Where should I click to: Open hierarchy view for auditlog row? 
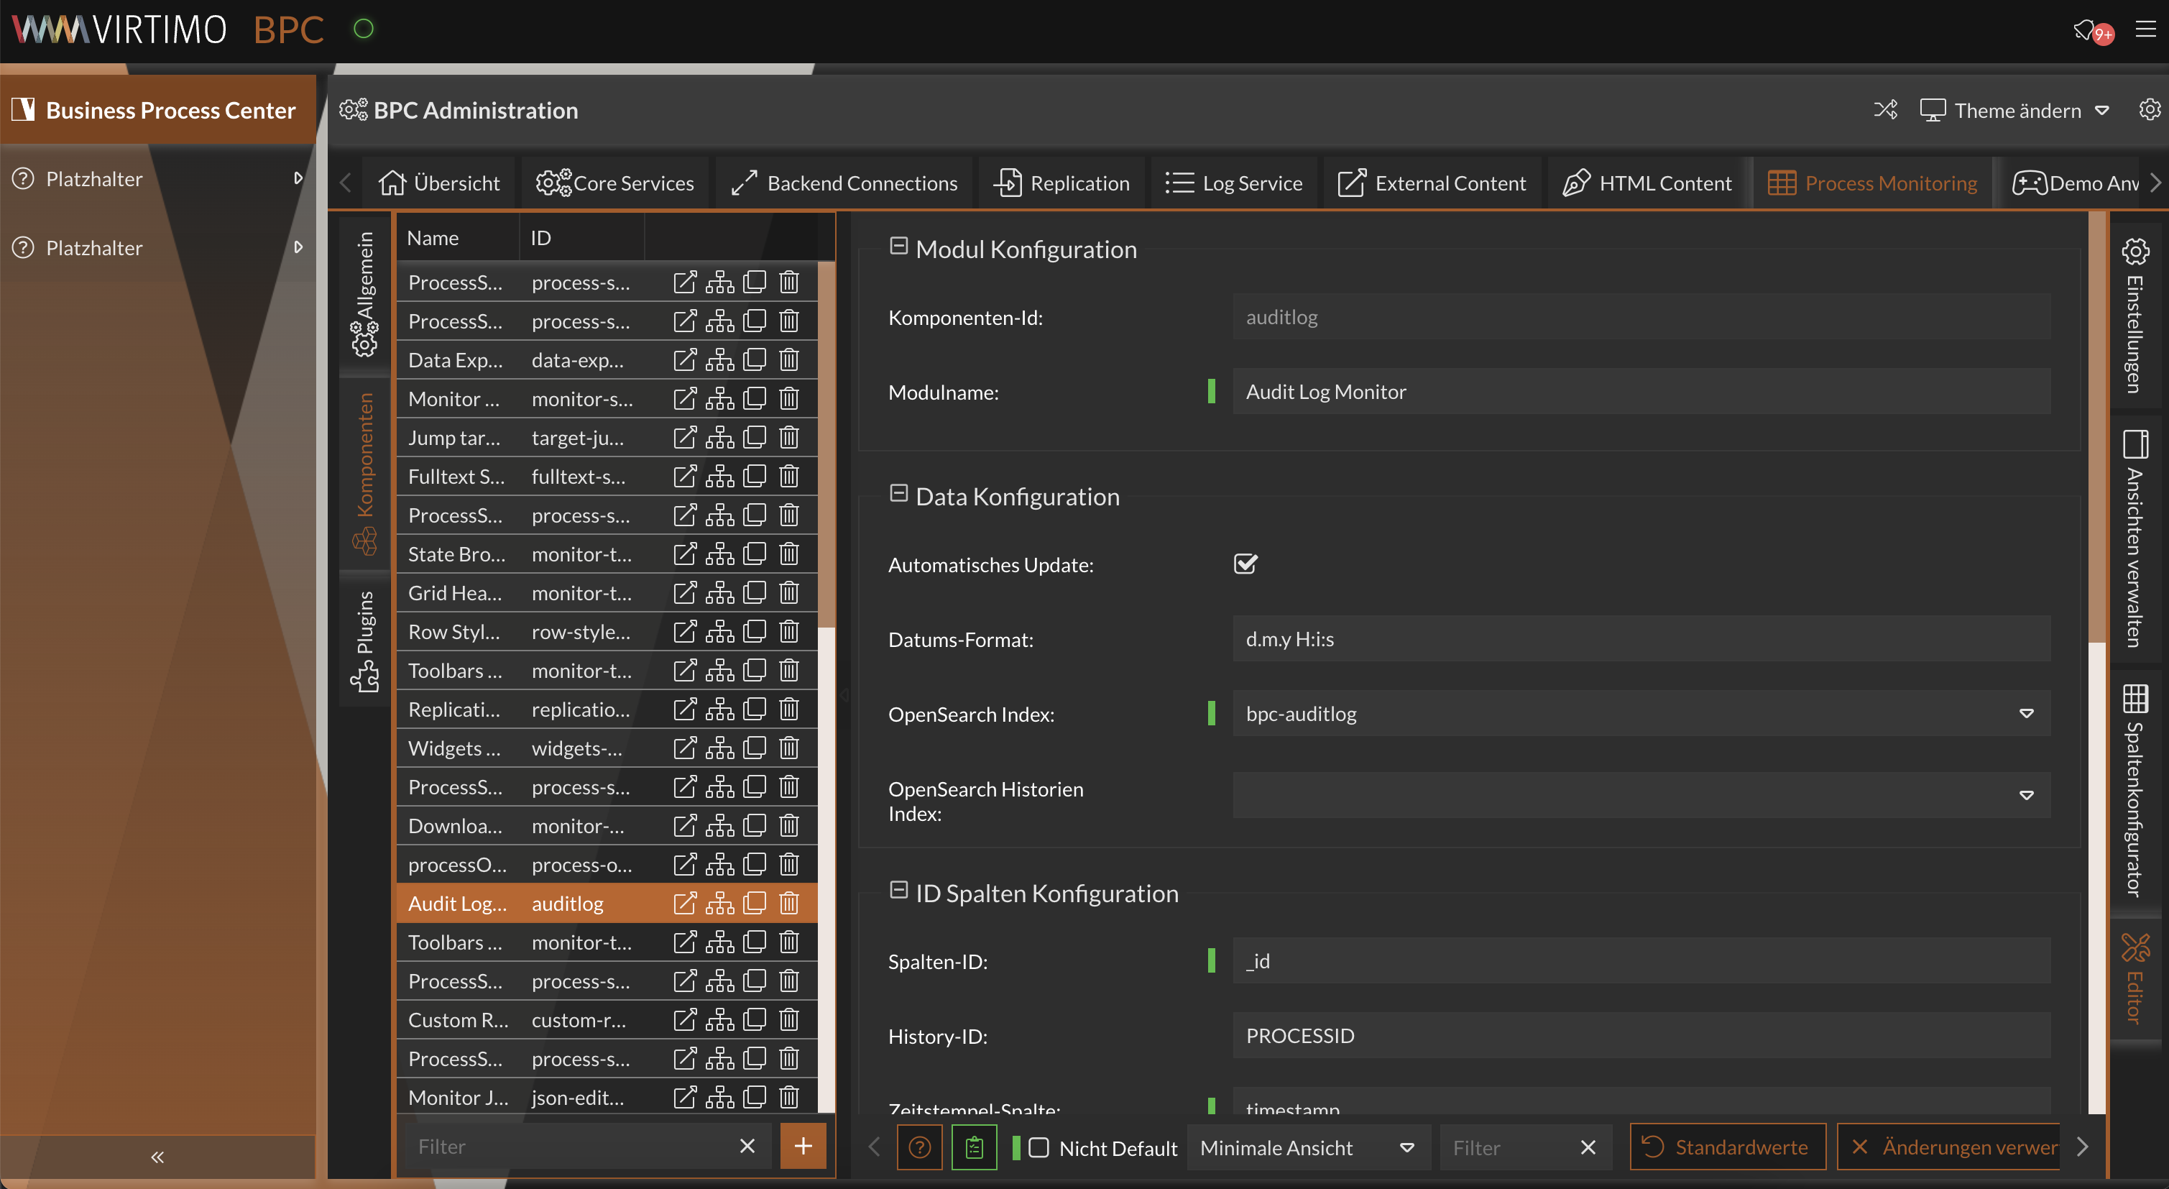pos(720,902)
